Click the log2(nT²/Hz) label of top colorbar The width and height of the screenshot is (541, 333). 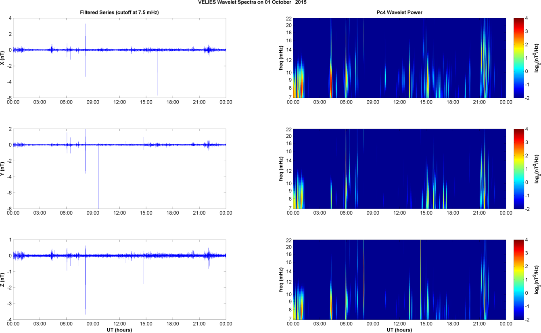click(x=537, y=58)
